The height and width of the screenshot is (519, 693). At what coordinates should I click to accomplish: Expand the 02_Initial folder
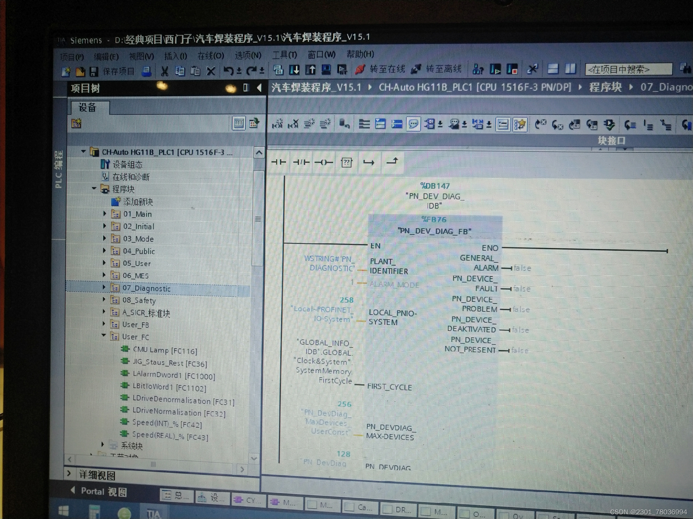(x=105, y=226)
